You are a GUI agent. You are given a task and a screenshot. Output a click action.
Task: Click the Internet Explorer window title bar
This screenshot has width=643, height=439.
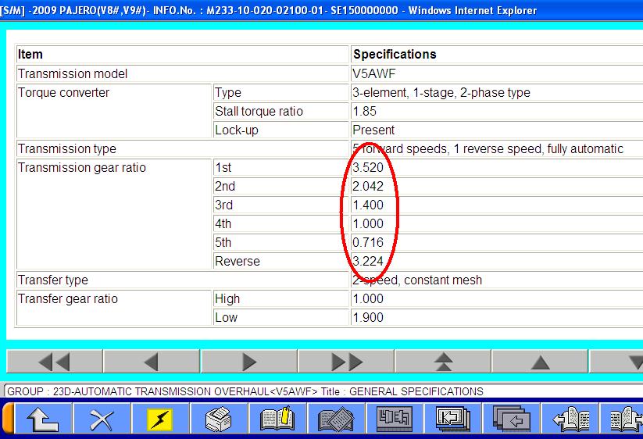coord(322,10)
